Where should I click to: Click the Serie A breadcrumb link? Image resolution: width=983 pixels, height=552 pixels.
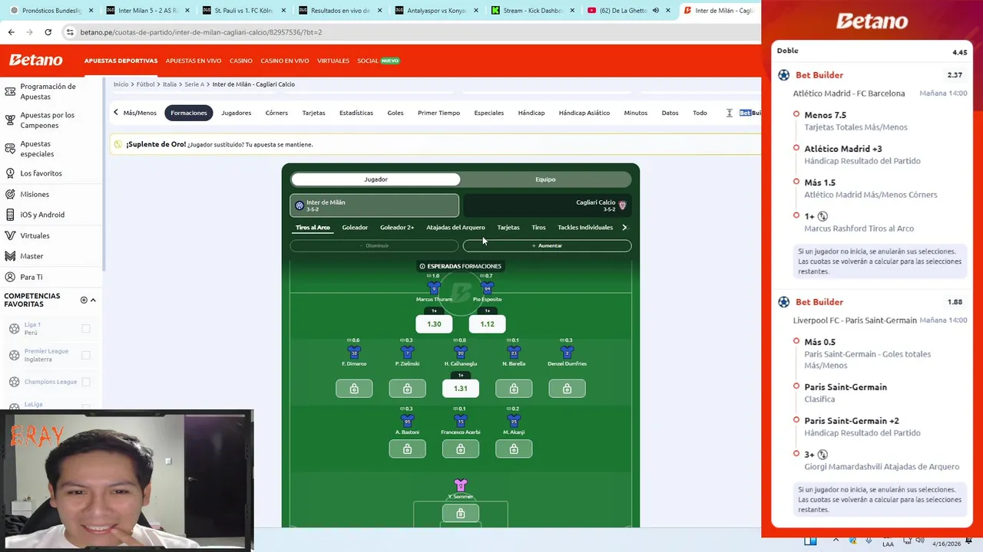[x=194, y=84]
